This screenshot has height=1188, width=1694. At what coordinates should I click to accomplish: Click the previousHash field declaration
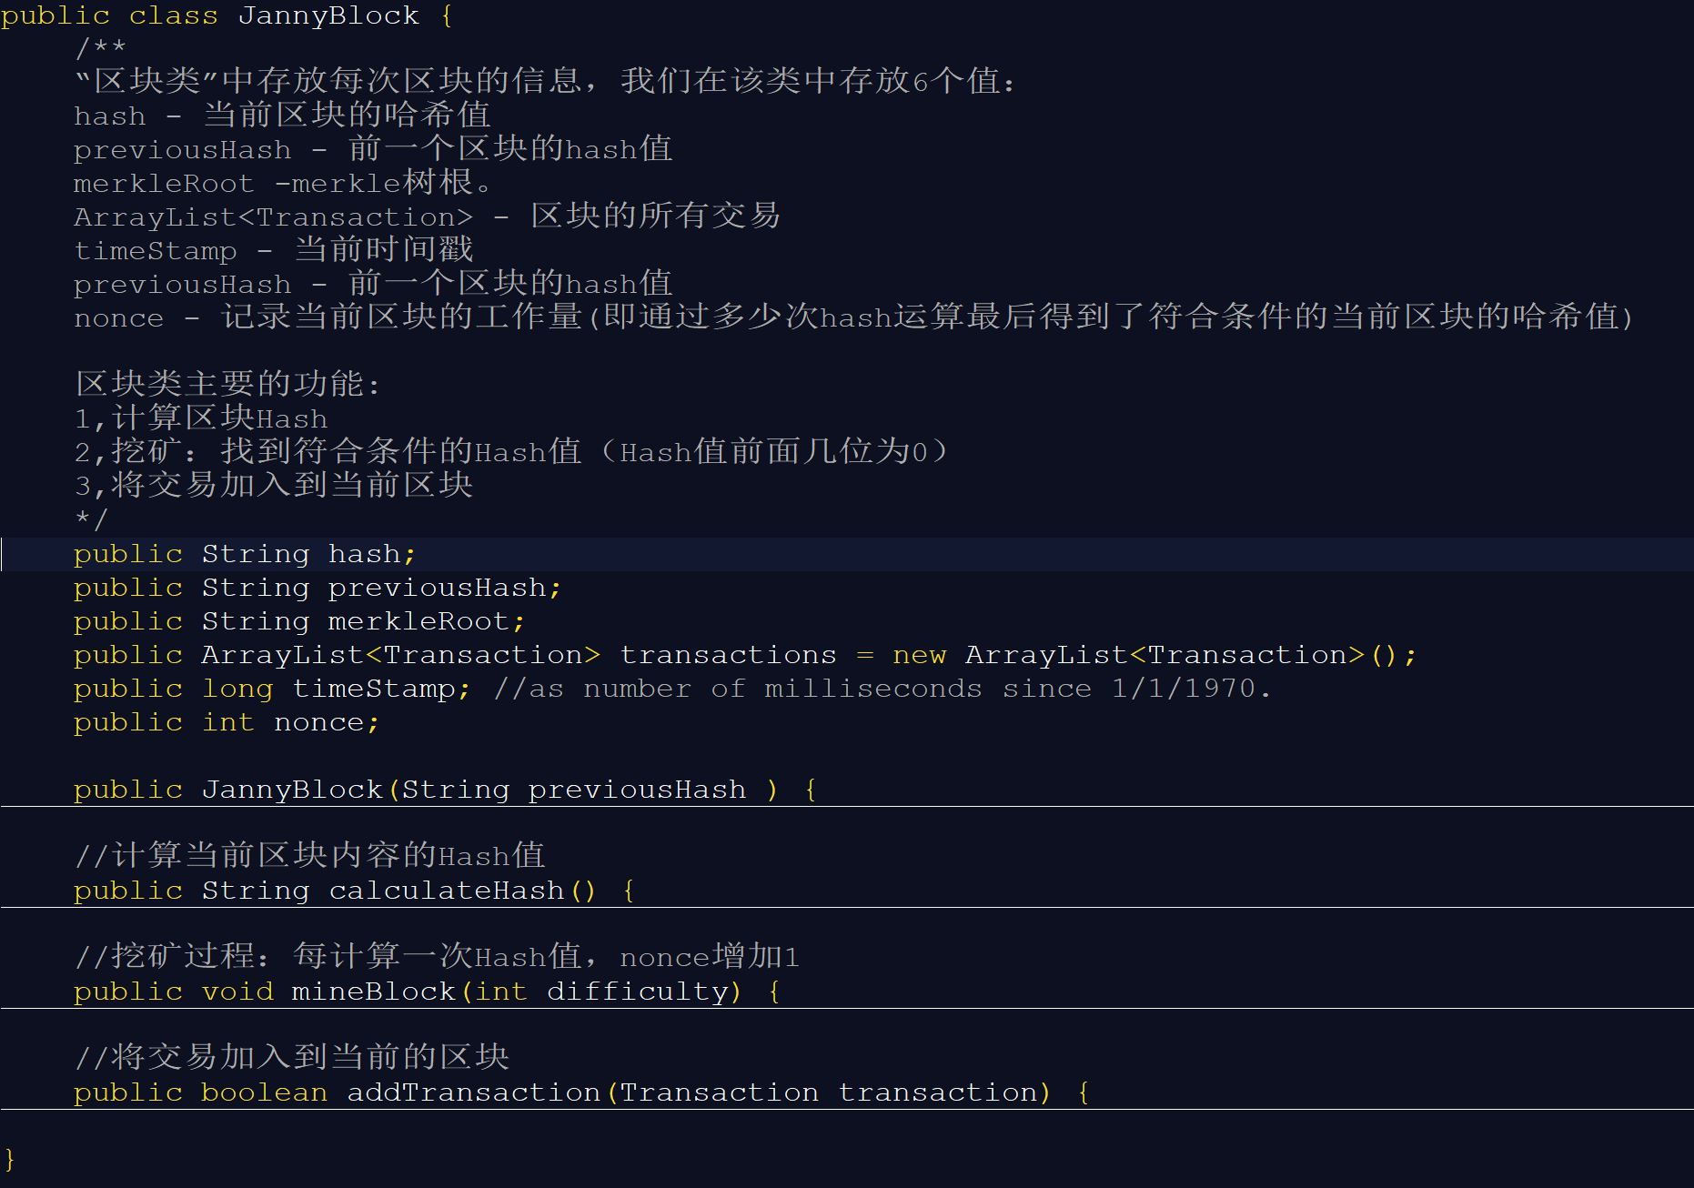(318, 588)
